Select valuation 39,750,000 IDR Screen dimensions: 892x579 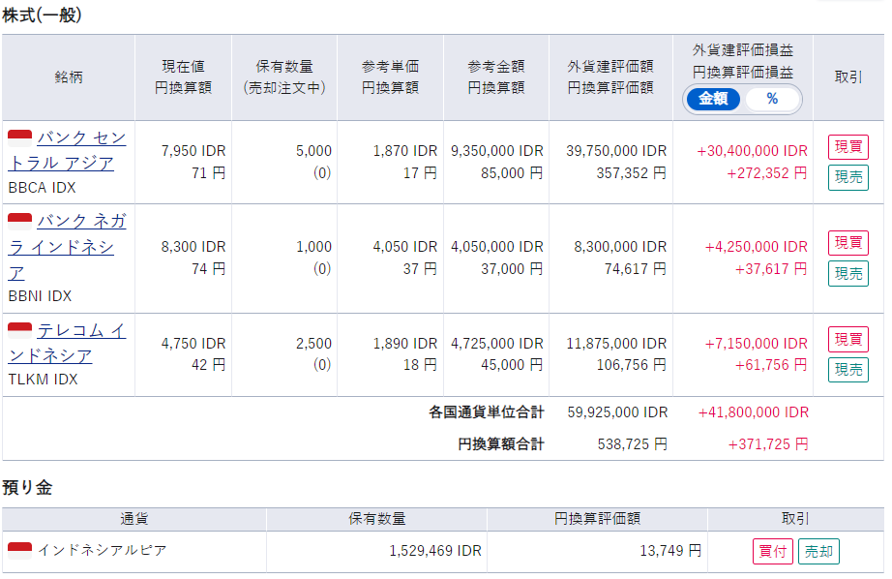[616, 151]
